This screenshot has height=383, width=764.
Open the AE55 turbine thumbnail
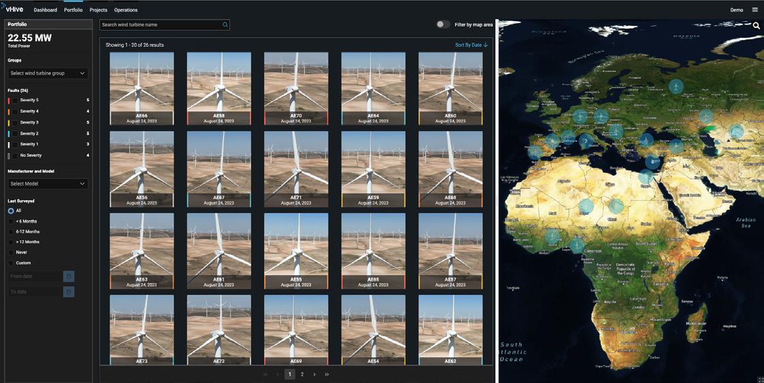[296, 251]
